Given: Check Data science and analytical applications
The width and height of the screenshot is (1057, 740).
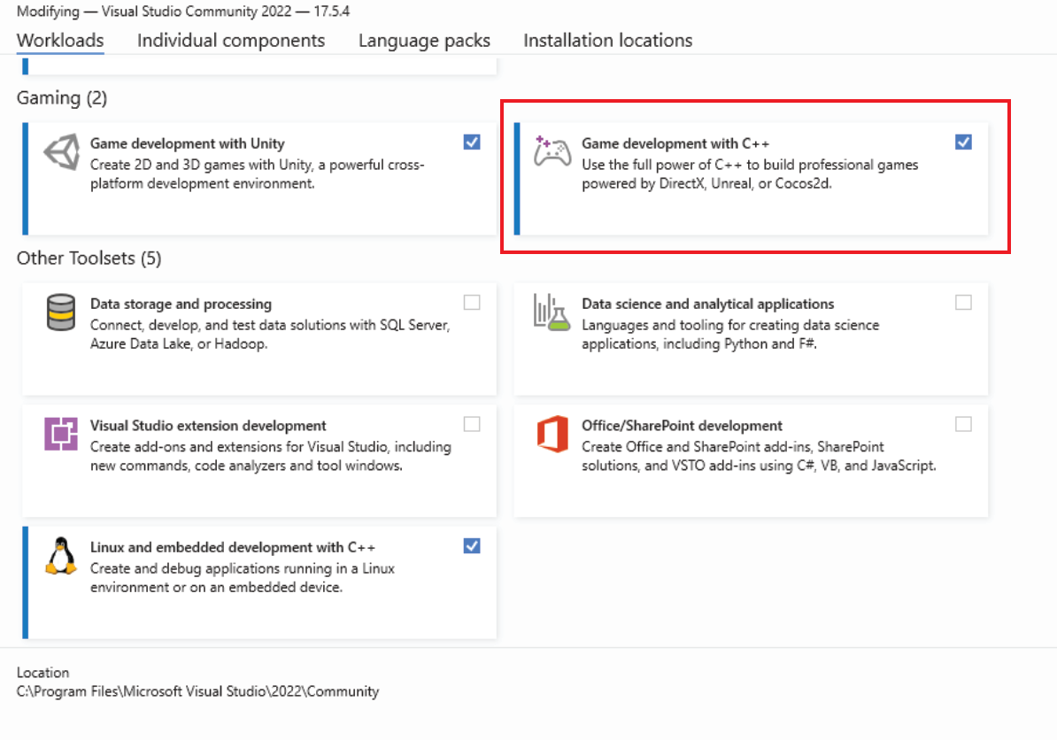Looking at the screenshot, I should pyautogui.click(x=963, y=303).
